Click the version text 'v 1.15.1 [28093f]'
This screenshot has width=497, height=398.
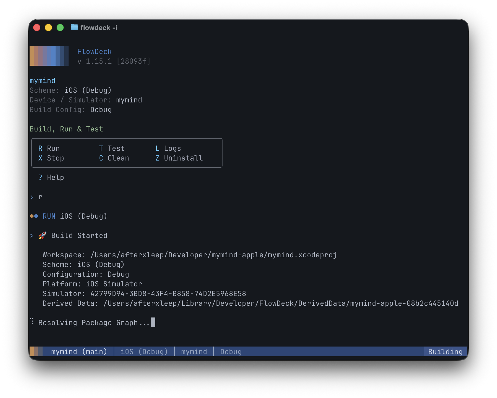[x=114, y=61]
